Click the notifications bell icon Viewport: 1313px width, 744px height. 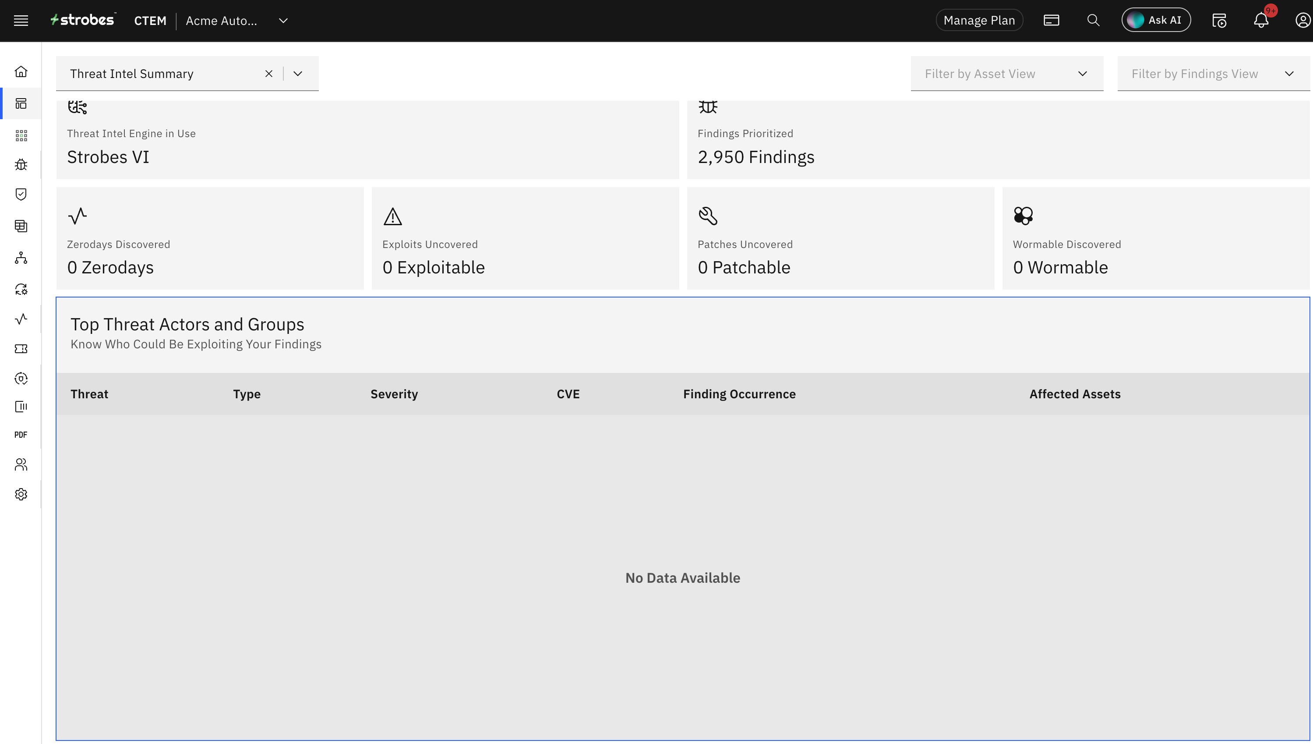[1261, 21]
